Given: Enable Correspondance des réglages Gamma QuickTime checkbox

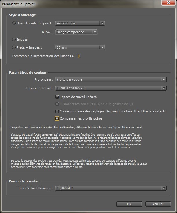Looking at the screenshot, I should click(x=57, y=111).
